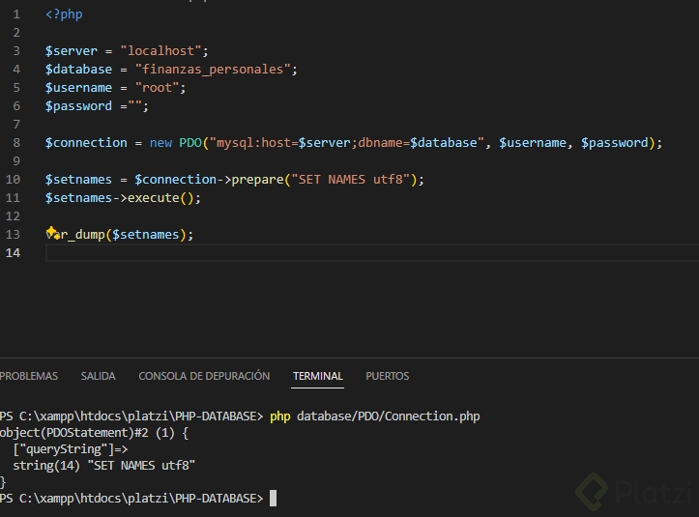The image size is (699, 517).
Task: Click the code action lightbulb on line 13
Action: pyautogui.click(x=52, y=233)
